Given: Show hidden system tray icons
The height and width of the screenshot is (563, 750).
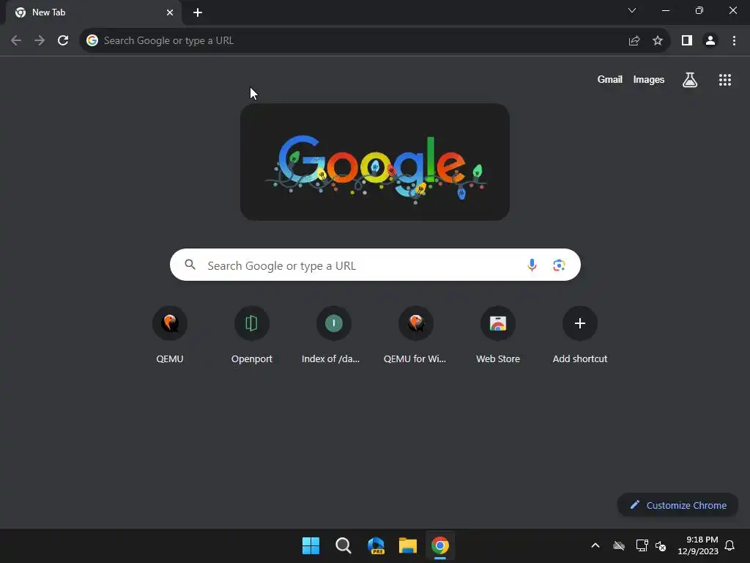Looking at the screenshot, I should pyautogui.click(x=595, y=545).
